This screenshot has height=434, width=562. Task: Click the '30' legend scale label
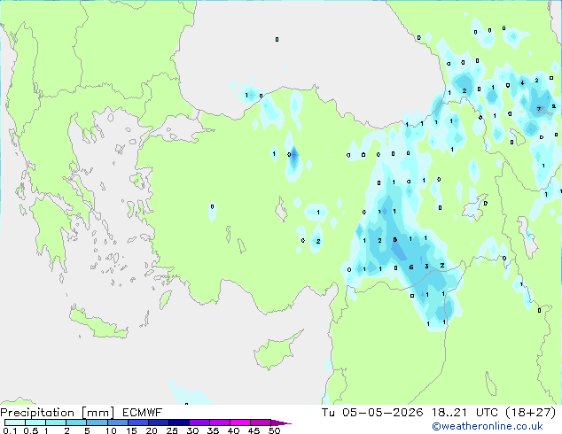point(192,430)
